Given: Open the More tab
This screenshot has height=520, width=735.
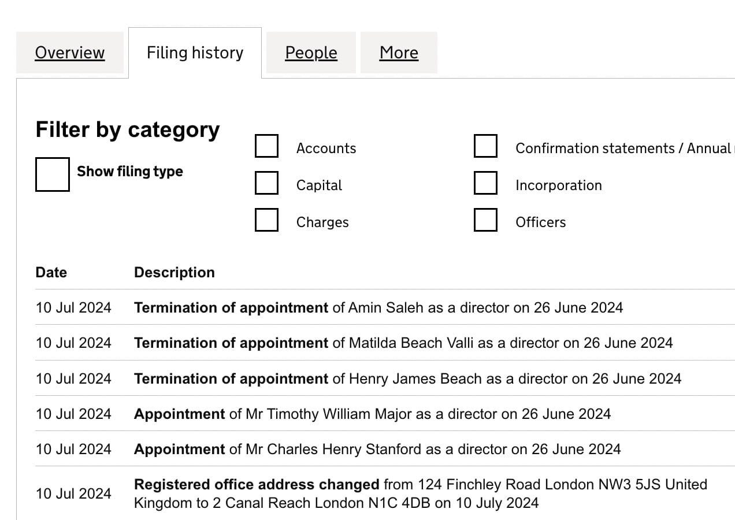Looking at the screenshot, I should [399, 53].
